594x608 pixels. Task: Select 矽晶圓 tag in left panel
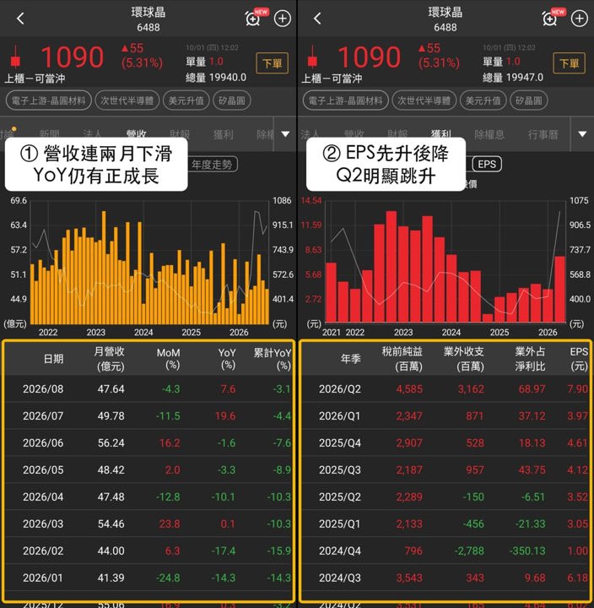pos(232,100)
